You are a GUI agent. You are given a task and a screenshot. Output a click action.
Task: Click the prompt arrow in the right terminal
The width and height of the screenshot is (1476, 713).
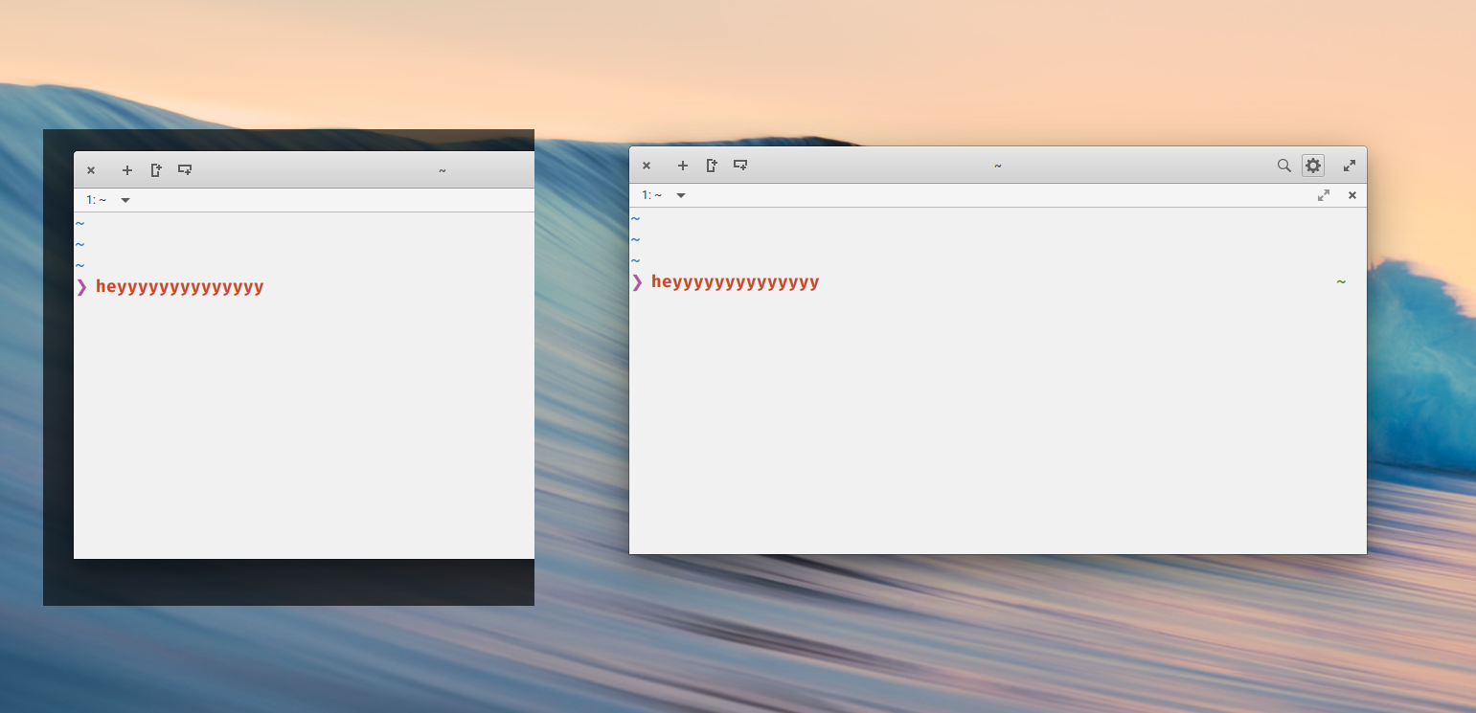point(638,281)
